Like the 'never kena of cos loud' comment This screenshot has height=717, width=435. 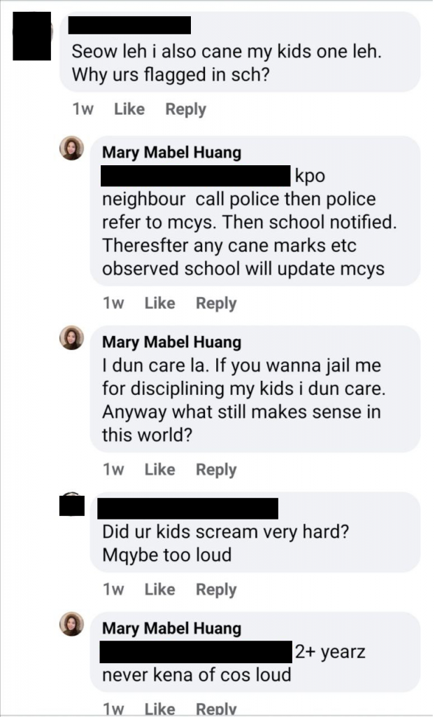(160, 709)
